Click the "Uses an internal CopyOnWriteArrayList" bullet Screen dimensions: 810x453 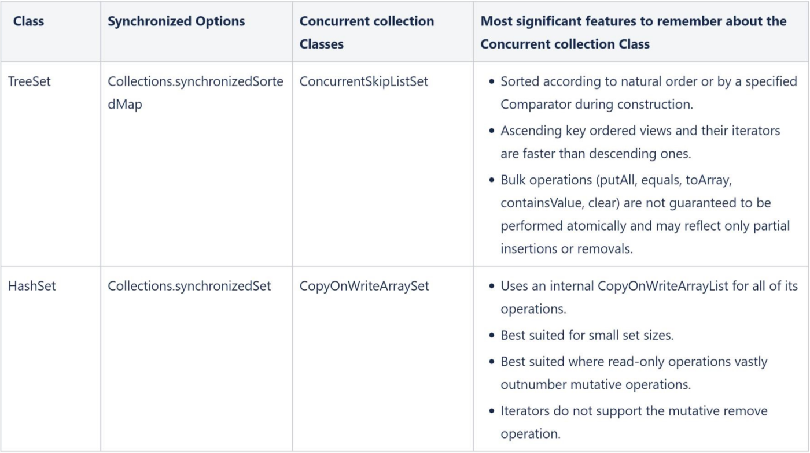(x=649, y=286)
